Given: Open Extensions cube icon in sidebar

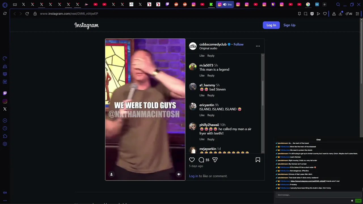Looking at the screenshot, I should pyautogui.click(x=5, y=136).
